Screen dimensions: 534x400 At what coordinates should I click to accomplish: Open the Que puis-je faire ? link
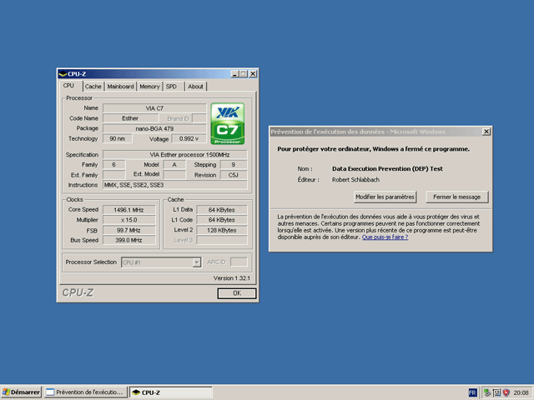[x=385, y=237]
